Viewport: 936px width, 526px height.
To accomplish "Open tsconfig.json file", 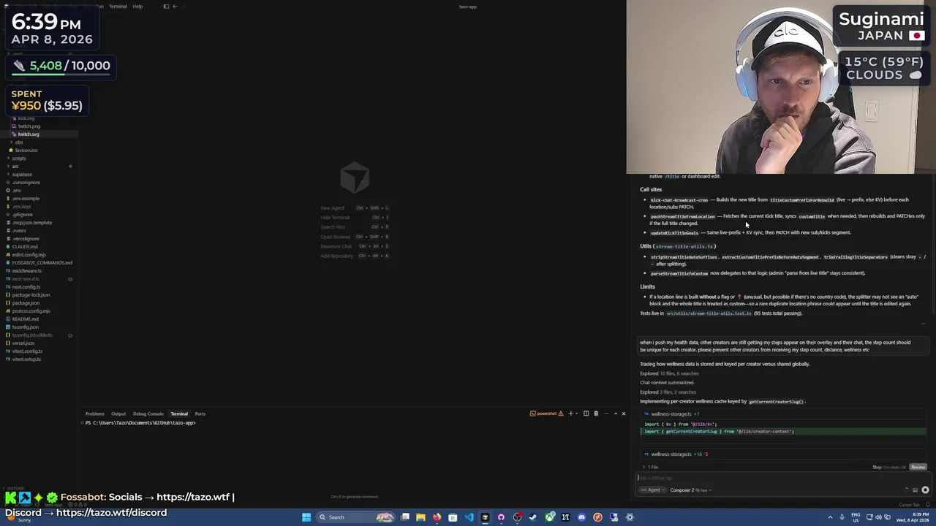I will tap(25, 327).
